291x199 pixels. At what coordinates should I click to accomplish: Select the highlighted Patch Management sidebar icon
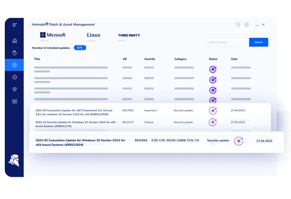14,65
